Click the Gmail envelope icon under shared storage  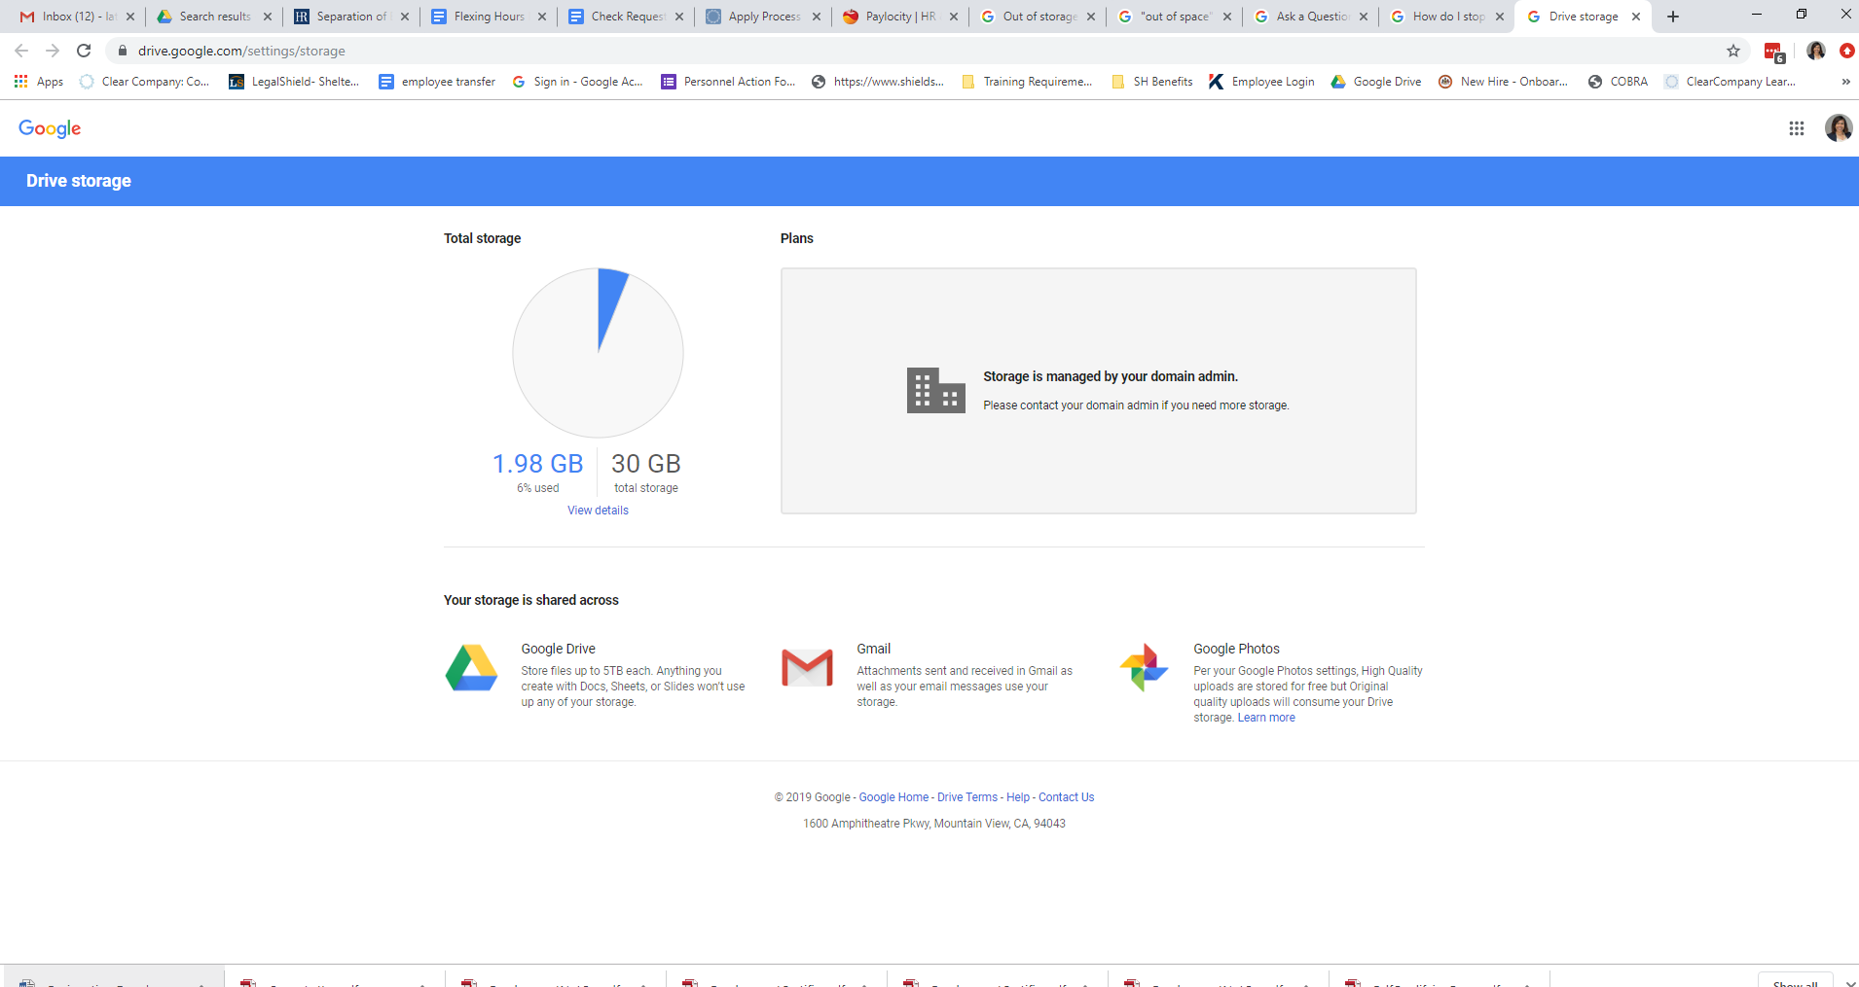point(808,667)
